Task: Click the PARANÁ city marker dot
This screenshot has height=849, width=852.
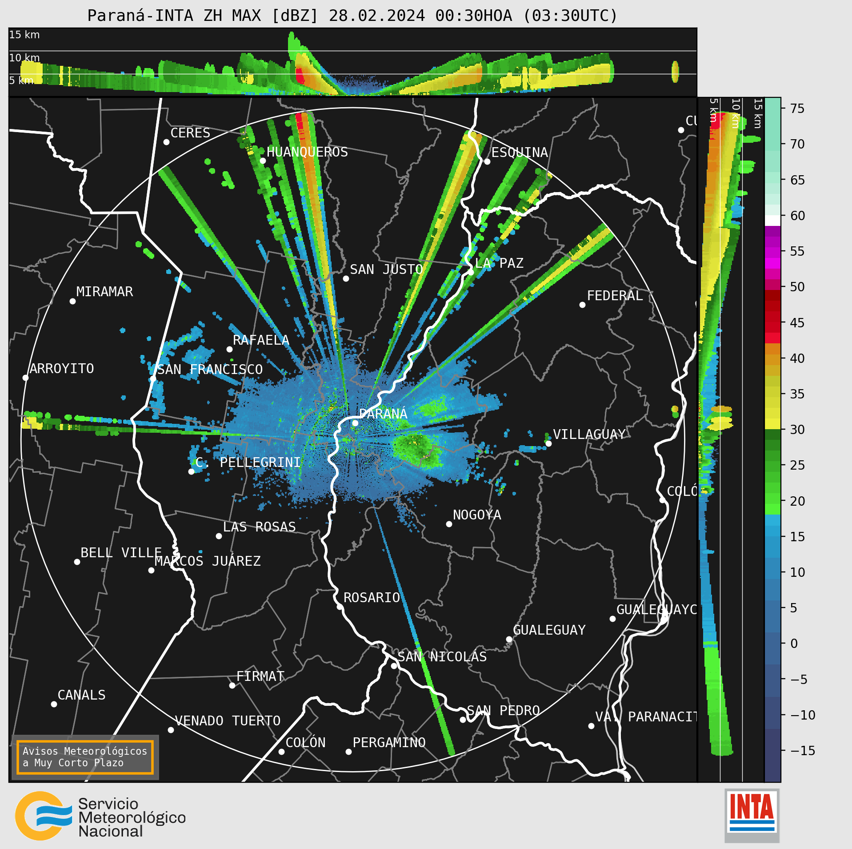Action: [355, 423]
